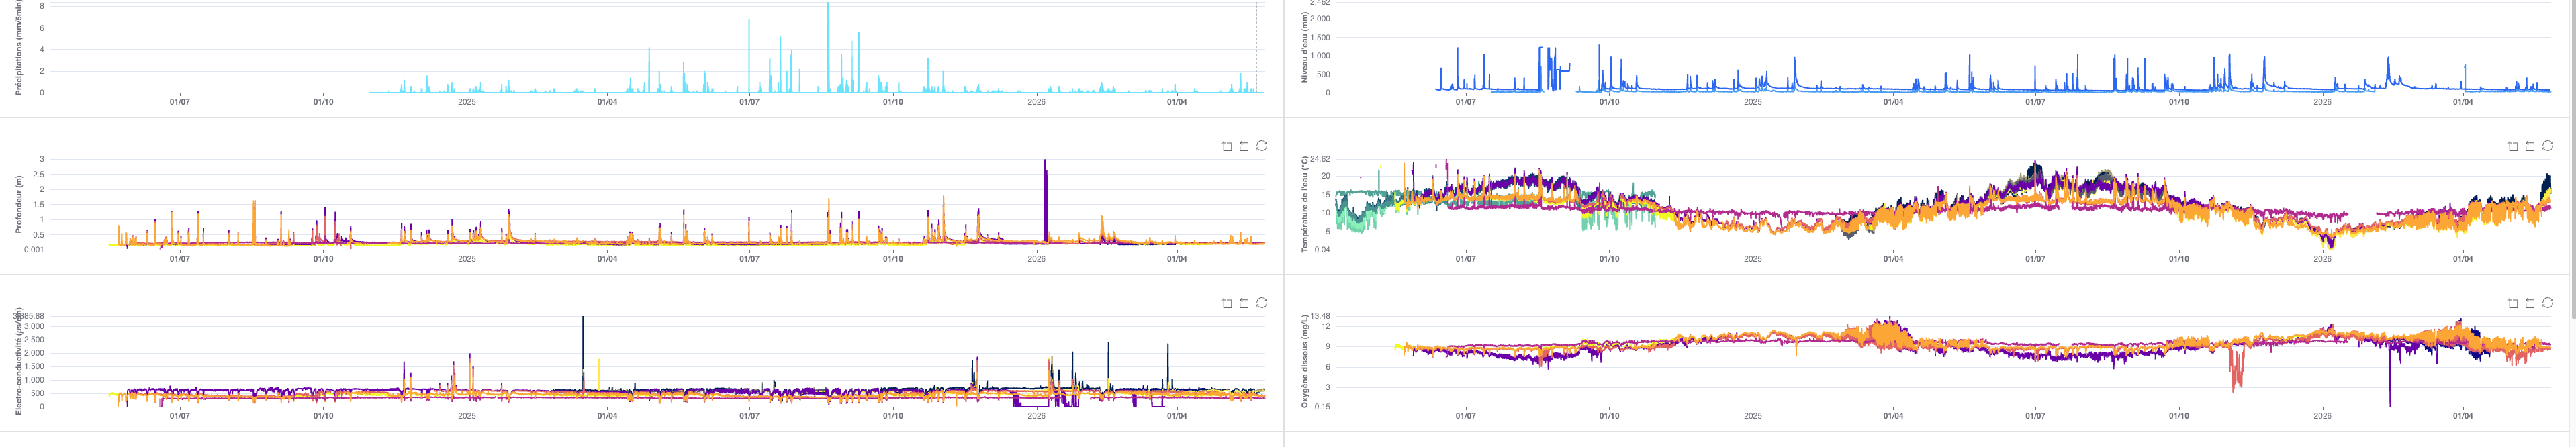Click the "Oxygène dissous (mg/L)" axis title
Screen dimensions: 2576x447
coord(1304,361)
